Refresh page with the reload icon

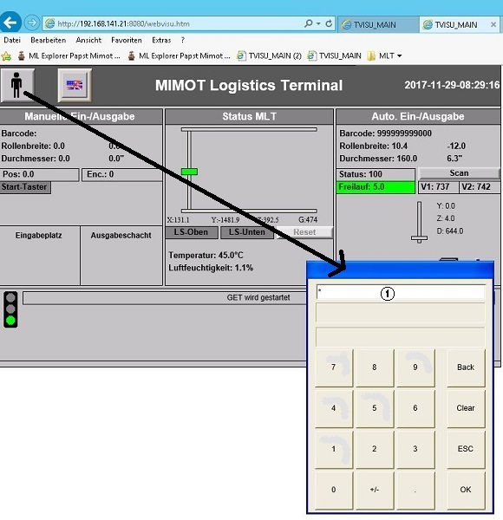pyautogui.click(x=329, y=23)
